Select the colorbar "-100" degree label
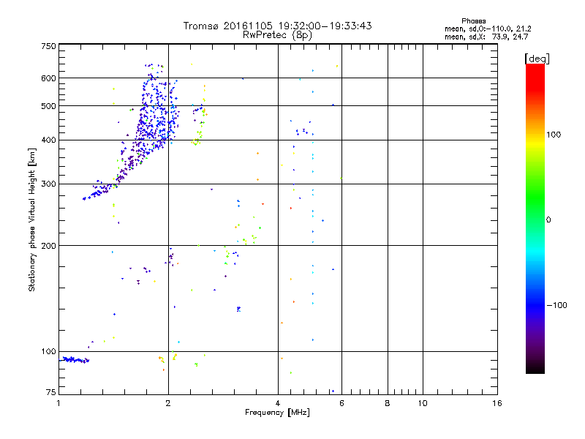This screenshot has height=439, width=585. pos(556,305)
